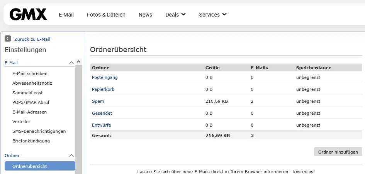Open the Posteingang folder link
Image resolution: width=365 pixels, height=174 pixels.
point(105,77)
